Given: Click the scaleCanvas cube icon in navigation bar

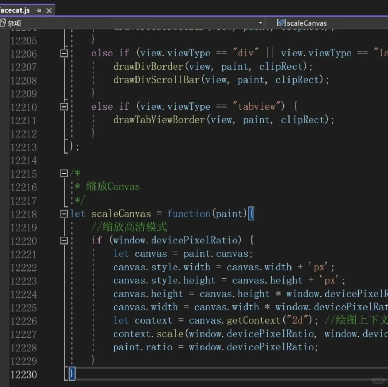Looking at the screenshot, I should coord(281,23).
